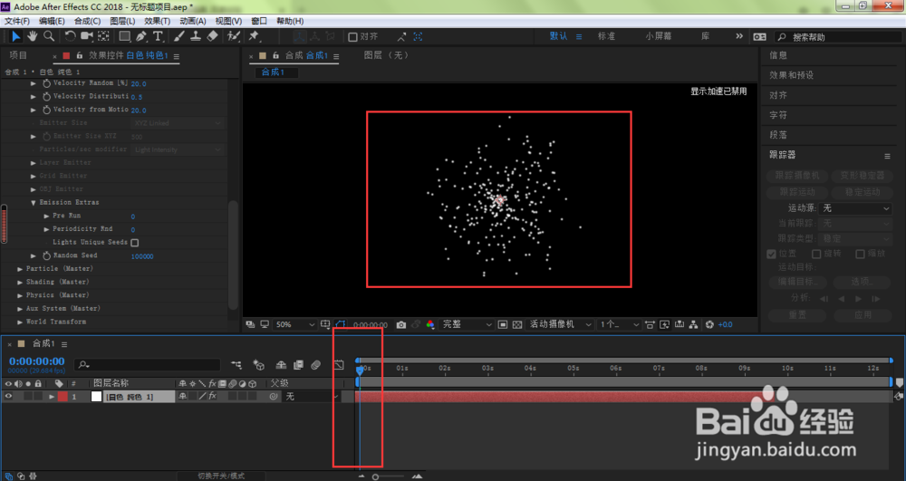Toggle Random Seed stopwatch

(x=46, y=255)
